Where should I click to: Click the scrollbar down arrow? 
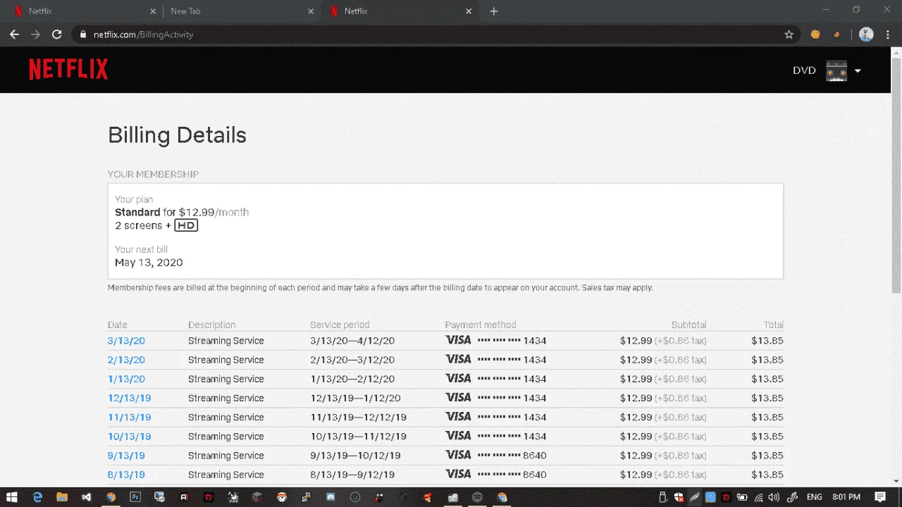point(896,481)
